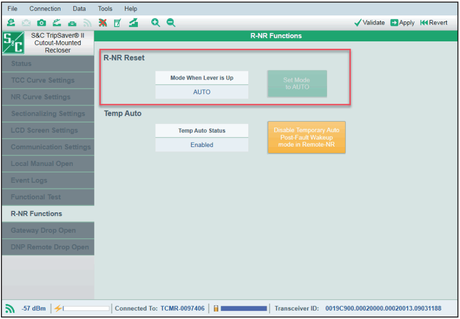Open the File menu
Screen dimensions: 460x319
click(x=12, y=9)
